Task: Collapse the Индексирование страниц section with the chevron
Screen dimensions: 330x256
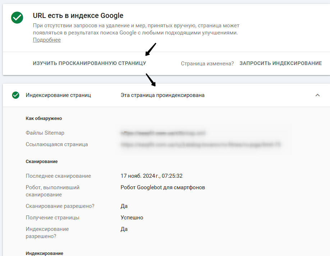Action: coord(317,95)
